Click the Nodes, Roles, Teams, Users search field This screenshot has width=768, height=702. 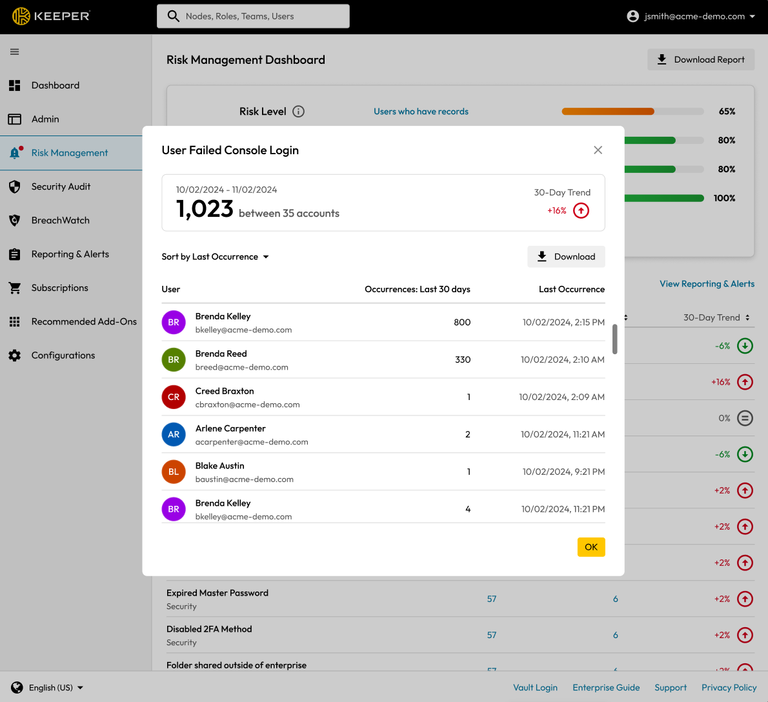(x=253, y=16)
